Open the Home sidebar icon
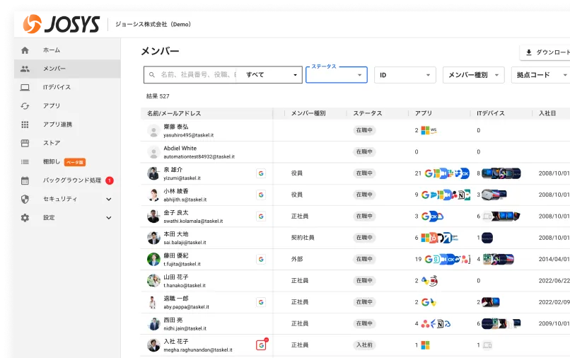This screenshot has height=358, width=570. coord(25,50)
